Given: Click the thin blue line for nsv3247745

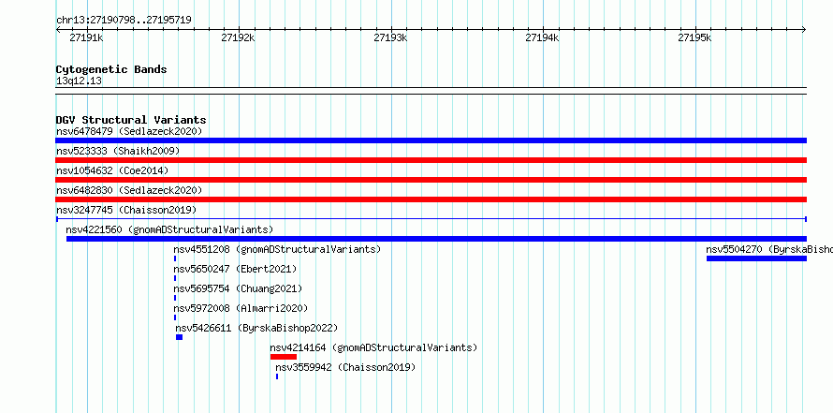Looking at the screenshot, I should 431,219.
